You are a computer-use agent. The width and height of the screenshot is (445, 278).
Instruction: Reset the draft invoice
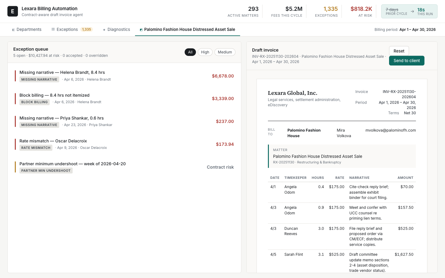399,51
